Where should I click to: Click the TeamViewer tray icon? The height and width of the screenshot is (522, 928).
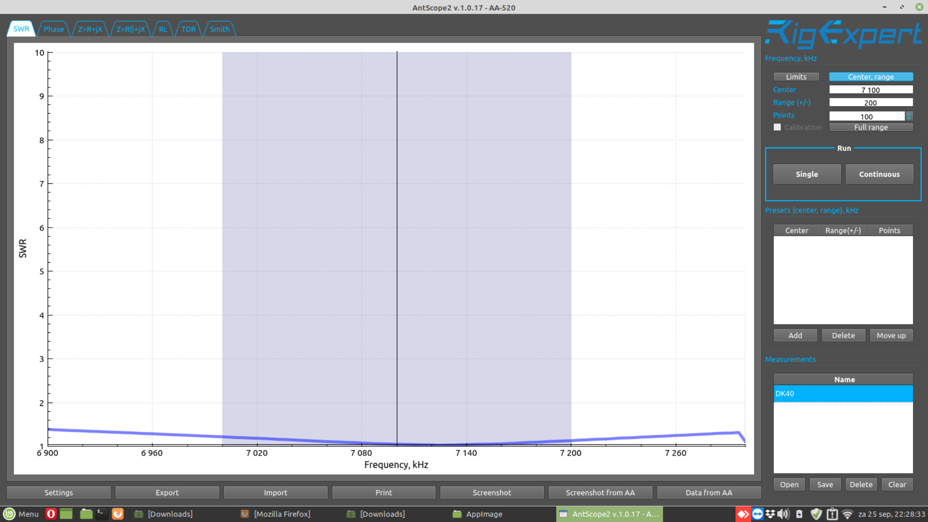click(757, 514)
